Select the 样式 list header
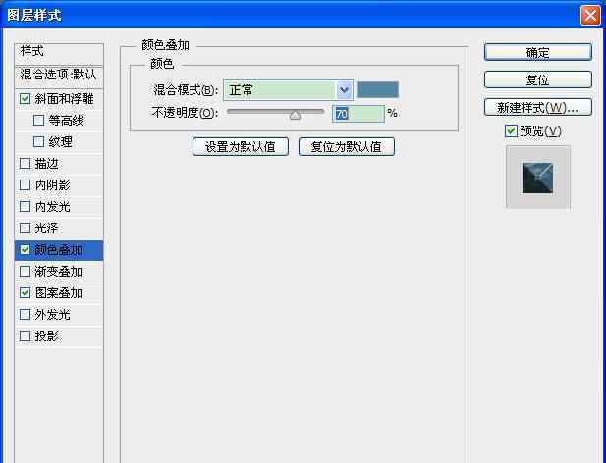The width and height of the screenshot is (606, 463). coord(59,54)
